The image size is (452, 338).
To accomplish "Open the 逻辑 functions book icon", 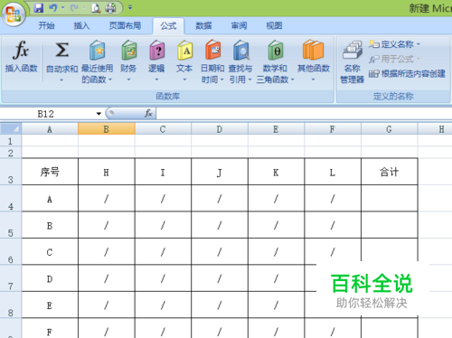I will [156, 50].
